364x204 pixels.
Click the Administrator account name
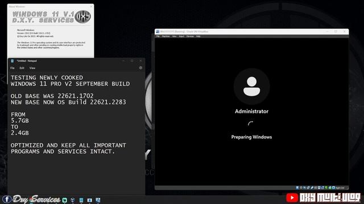(x=251, y=111)
